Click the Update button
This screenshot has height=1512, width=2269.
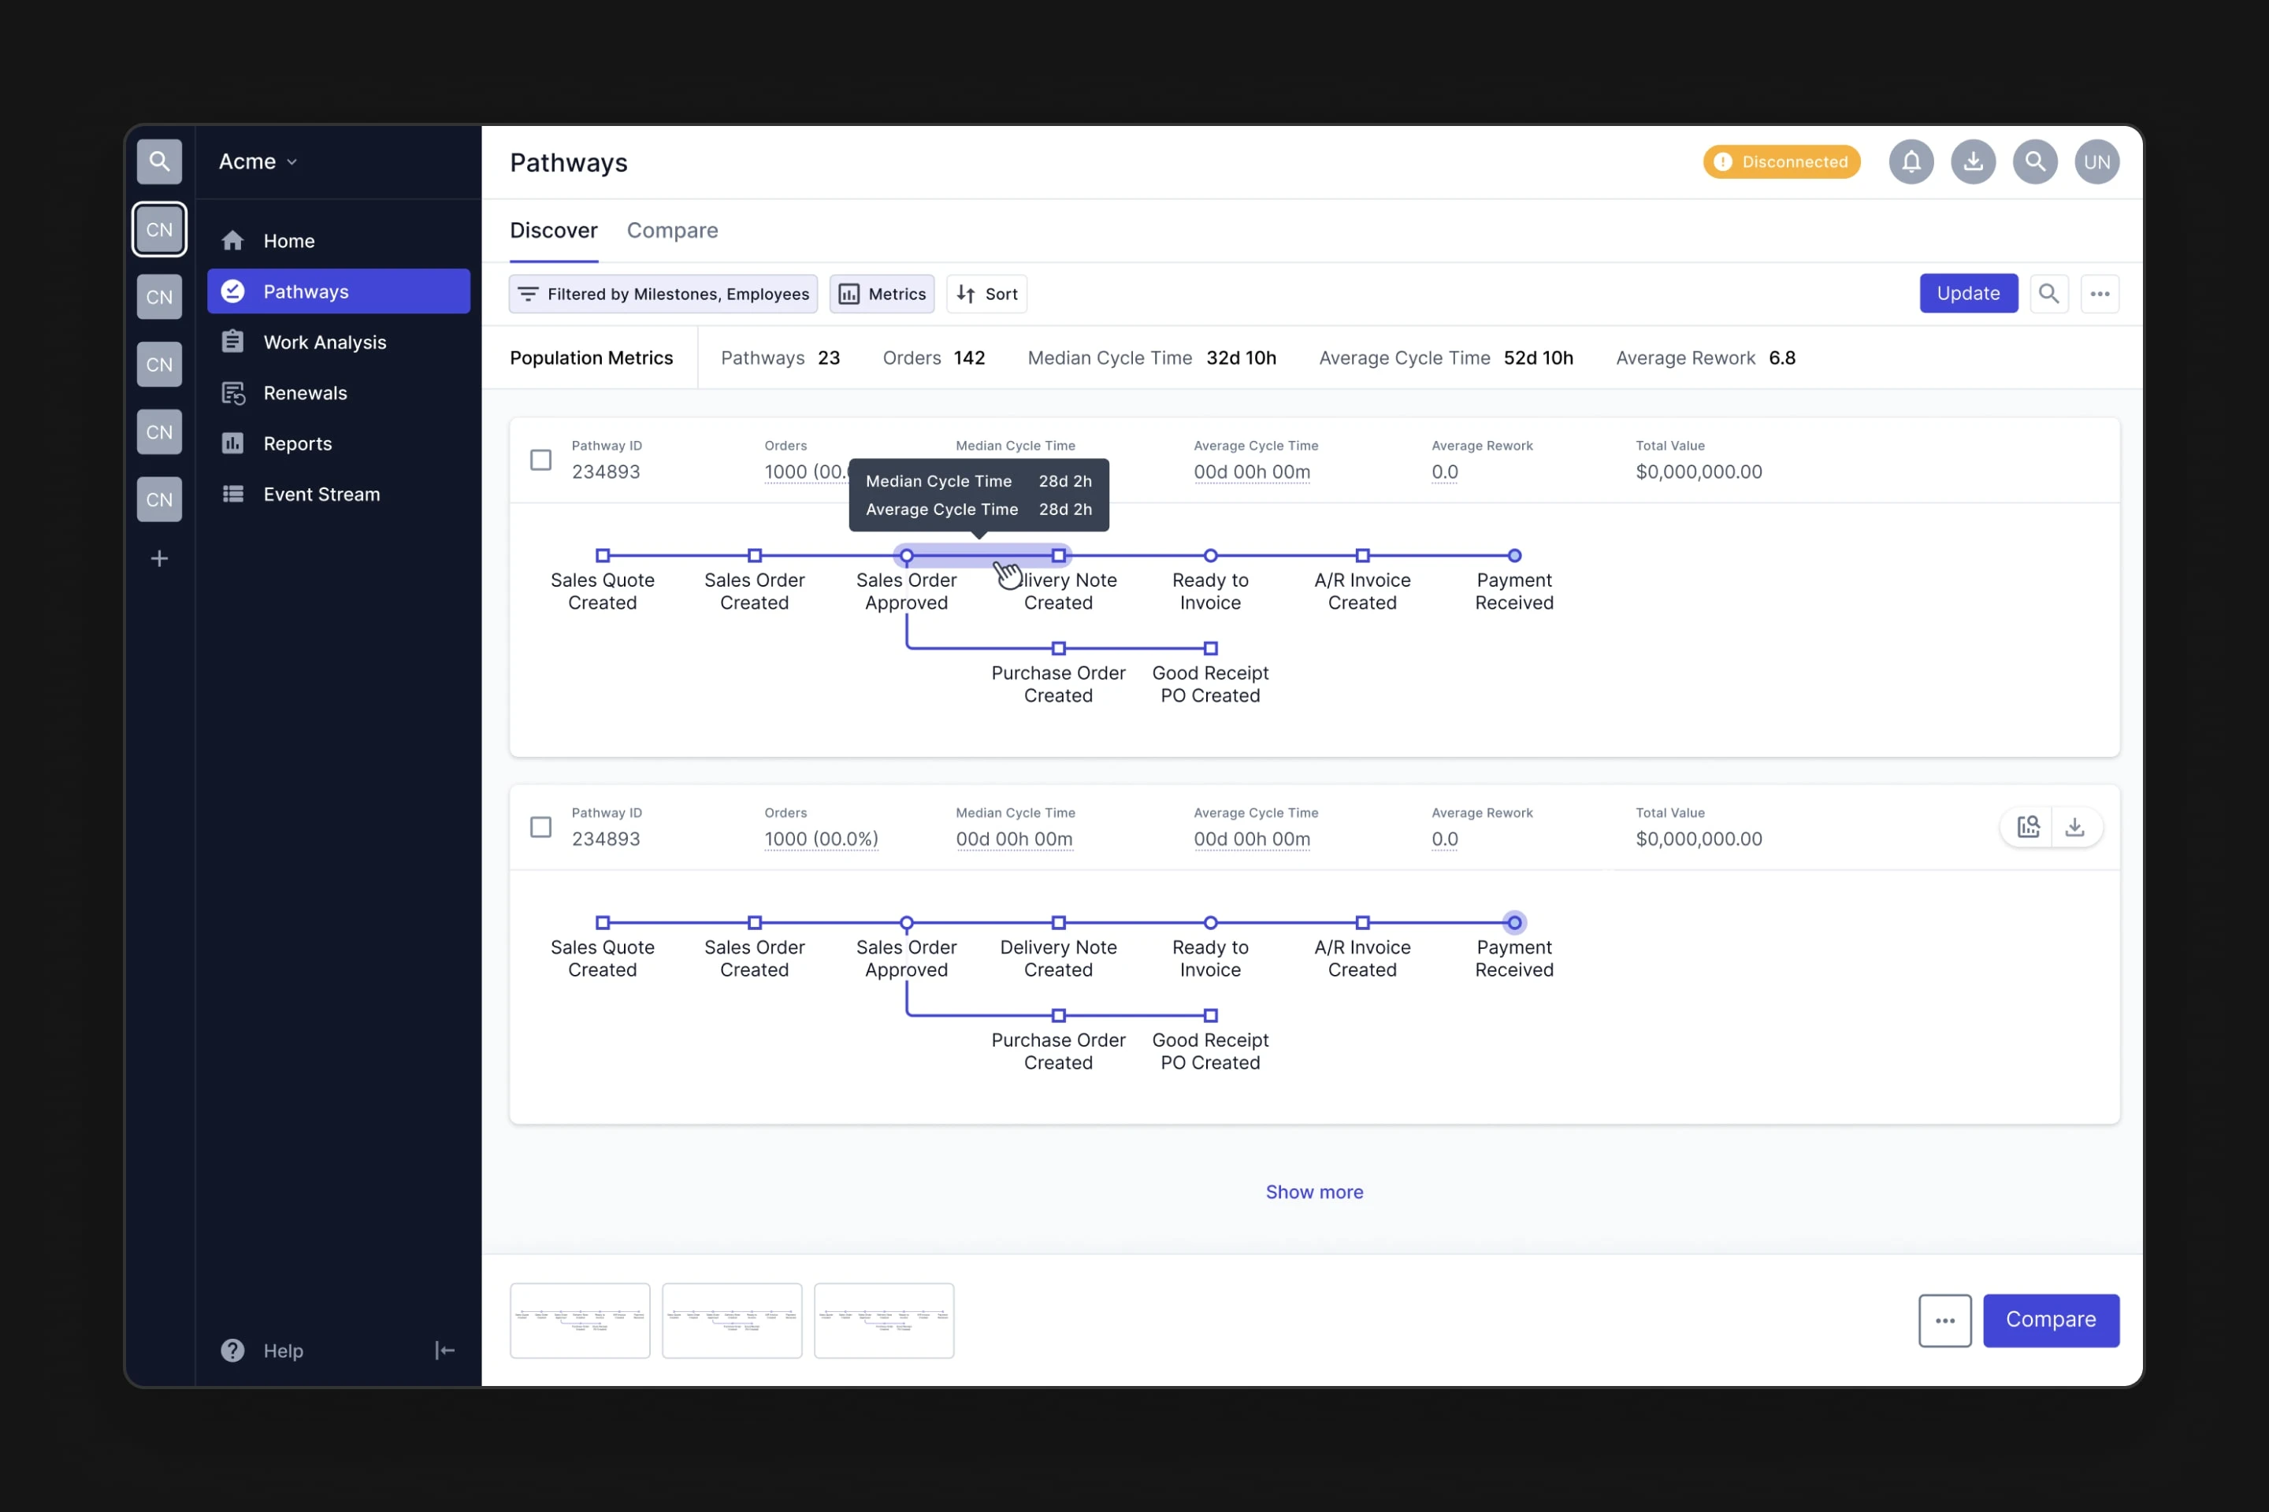click(x=1968, y=293)
